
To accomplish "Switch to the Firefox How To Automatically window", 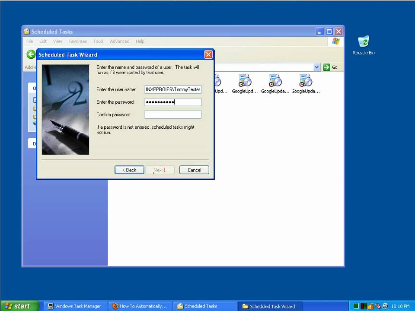I will tap(140, 306).
